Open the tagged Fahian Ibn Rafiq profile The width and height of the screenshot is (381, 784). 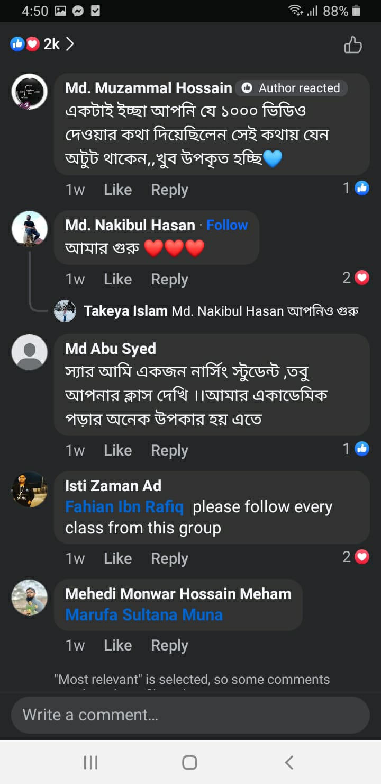(124, 507)
